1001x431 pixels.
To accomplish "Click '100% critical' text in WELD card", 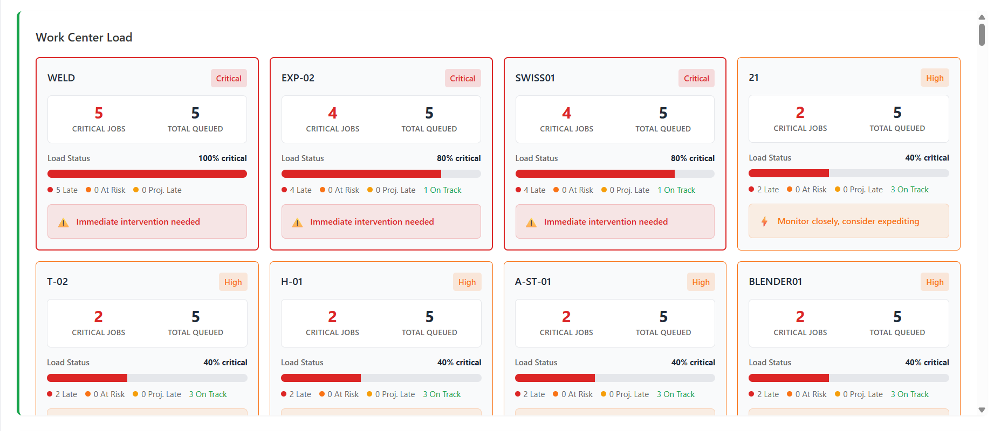I will tap(223, 158).
